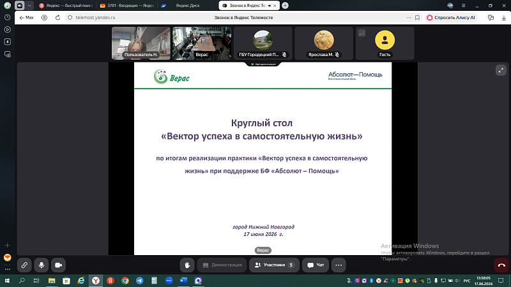Viewport: 511px width, 287px height.
Task: Open Windows taskbar search
Action: coord(22,281)
